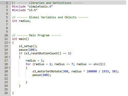Click line number 20 in the gutter
Screen dimensions: 128x96
[x=6, y=71]
